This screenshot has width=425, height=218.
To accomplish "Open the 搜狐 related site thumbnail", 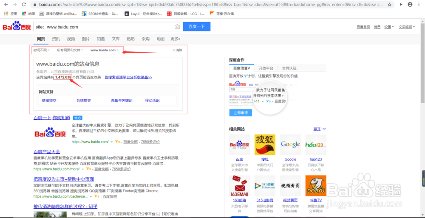I will click(265, 145).
